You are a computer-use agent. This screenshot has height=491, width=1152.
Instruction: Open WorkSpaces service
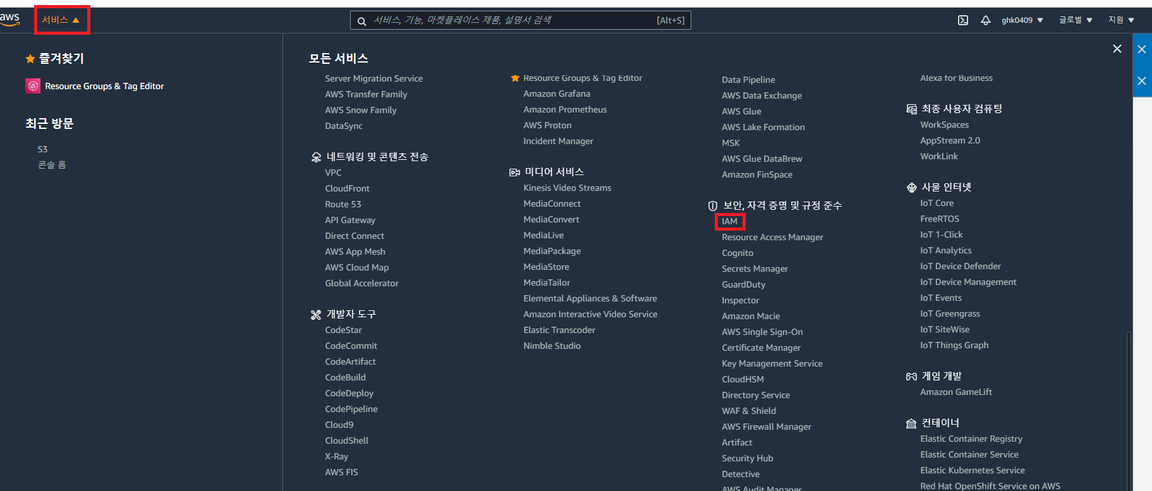pos(944,124)
